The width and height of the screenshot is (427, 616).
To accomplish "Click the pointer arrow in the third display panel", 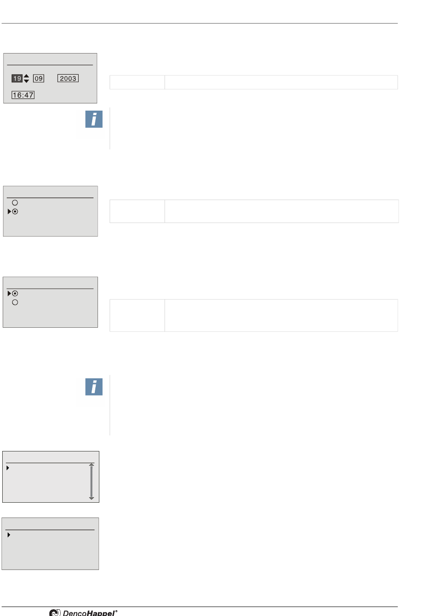I will pyautogui.click(x=9, y=294).
